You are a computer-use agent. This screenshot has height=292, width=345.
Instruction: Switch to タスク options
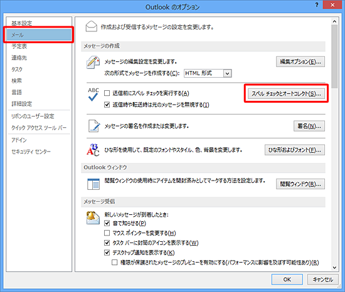pos(39,69)
